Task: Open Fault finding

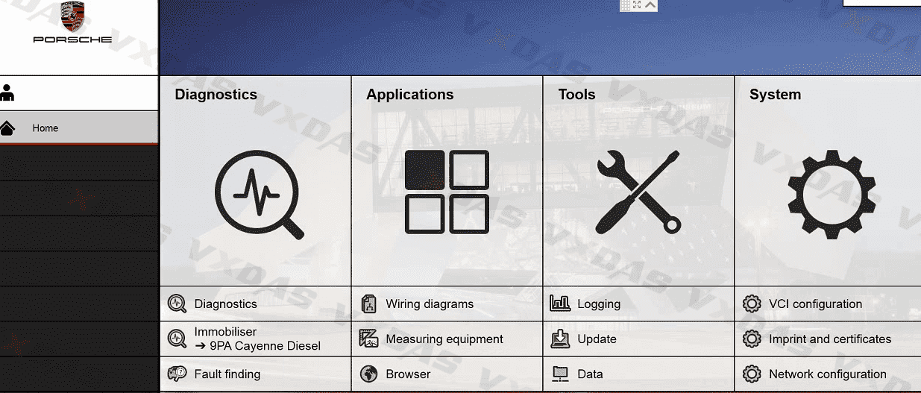Action: point(227,374)
